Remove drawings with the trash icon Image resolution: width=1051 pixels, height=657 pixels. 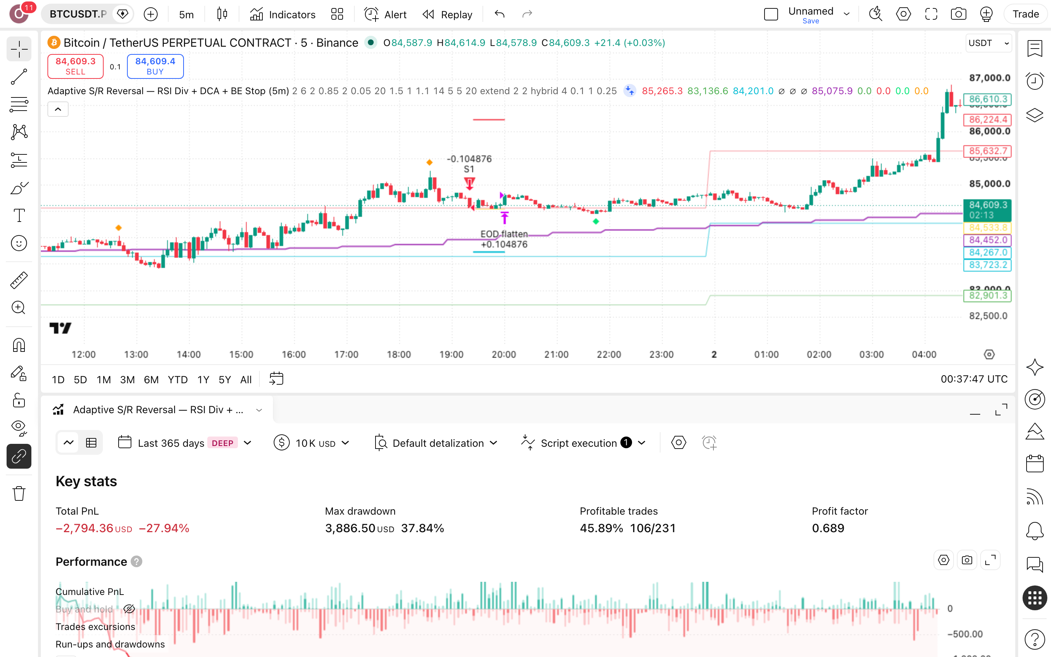coord(19,493)
